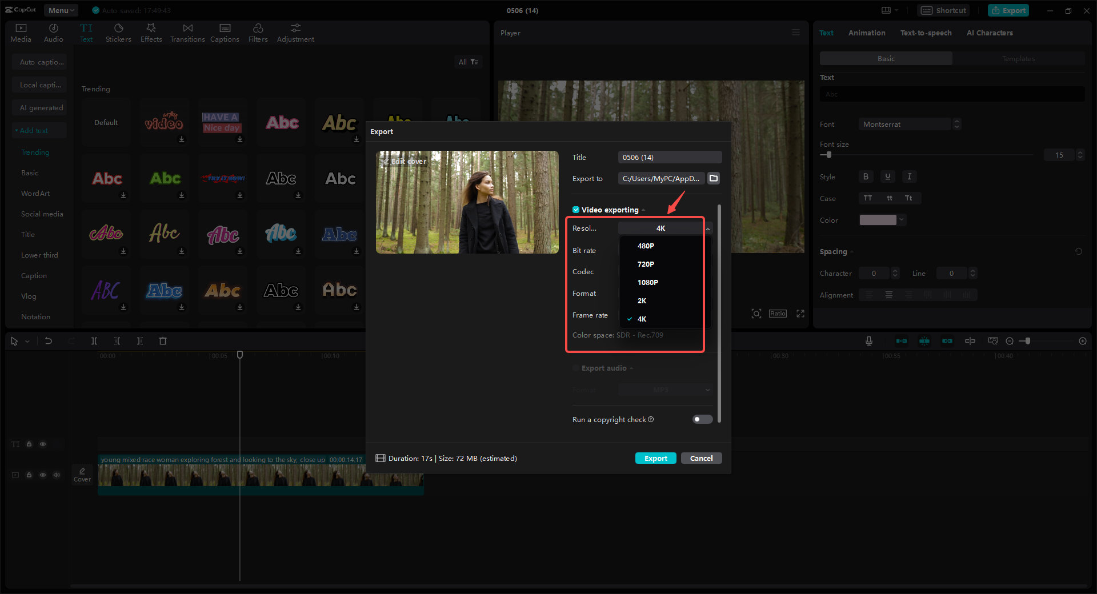Switch to the Effects panel

tap(151, 31)
